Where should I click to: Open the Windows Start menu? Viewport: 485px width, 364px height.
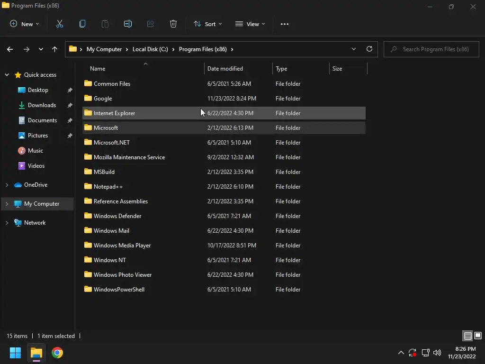click(15, 353)
